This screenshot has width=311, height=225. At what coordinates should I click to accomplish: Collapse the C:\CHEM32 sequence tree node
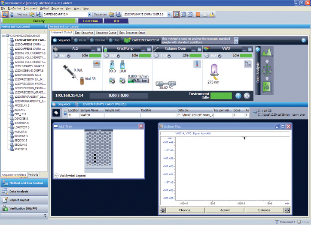pos(3,36)
